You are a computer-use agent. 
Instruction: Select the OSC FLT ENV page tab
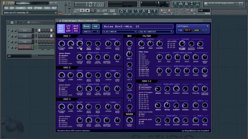(x=61, y=29)
